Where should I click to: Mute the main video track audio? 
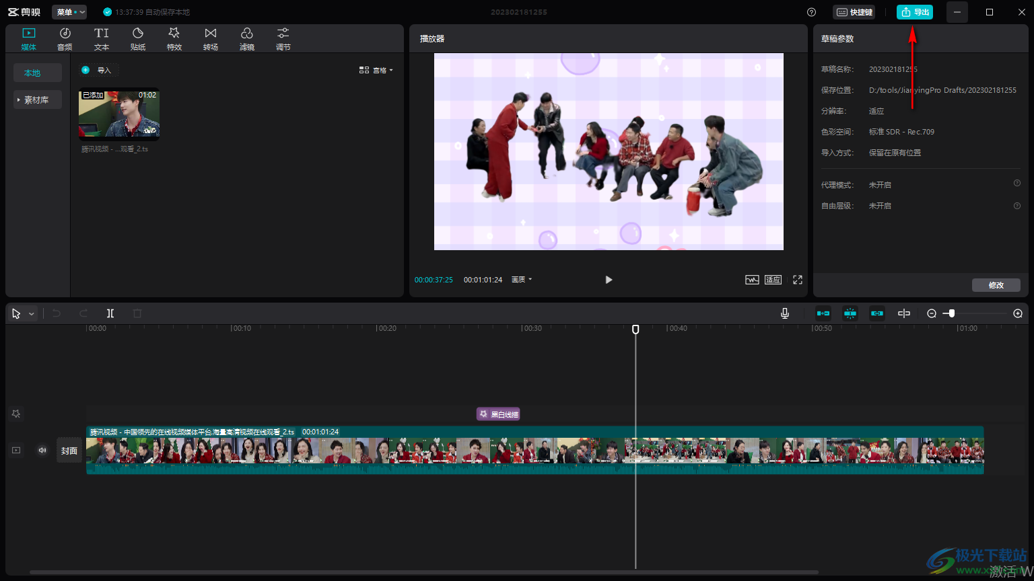(x=42, y=451)
